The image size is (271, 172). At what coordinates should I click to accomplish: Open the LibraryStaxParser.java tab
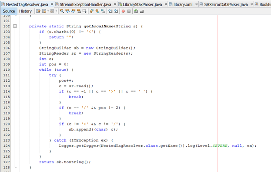(x=142, y=4)
